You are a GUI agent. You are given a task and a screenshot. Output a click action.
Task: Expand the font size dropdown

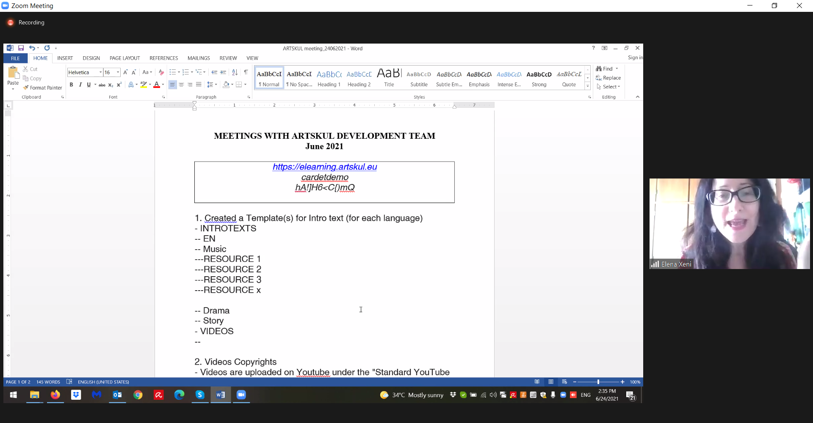[x=118, y=72]
